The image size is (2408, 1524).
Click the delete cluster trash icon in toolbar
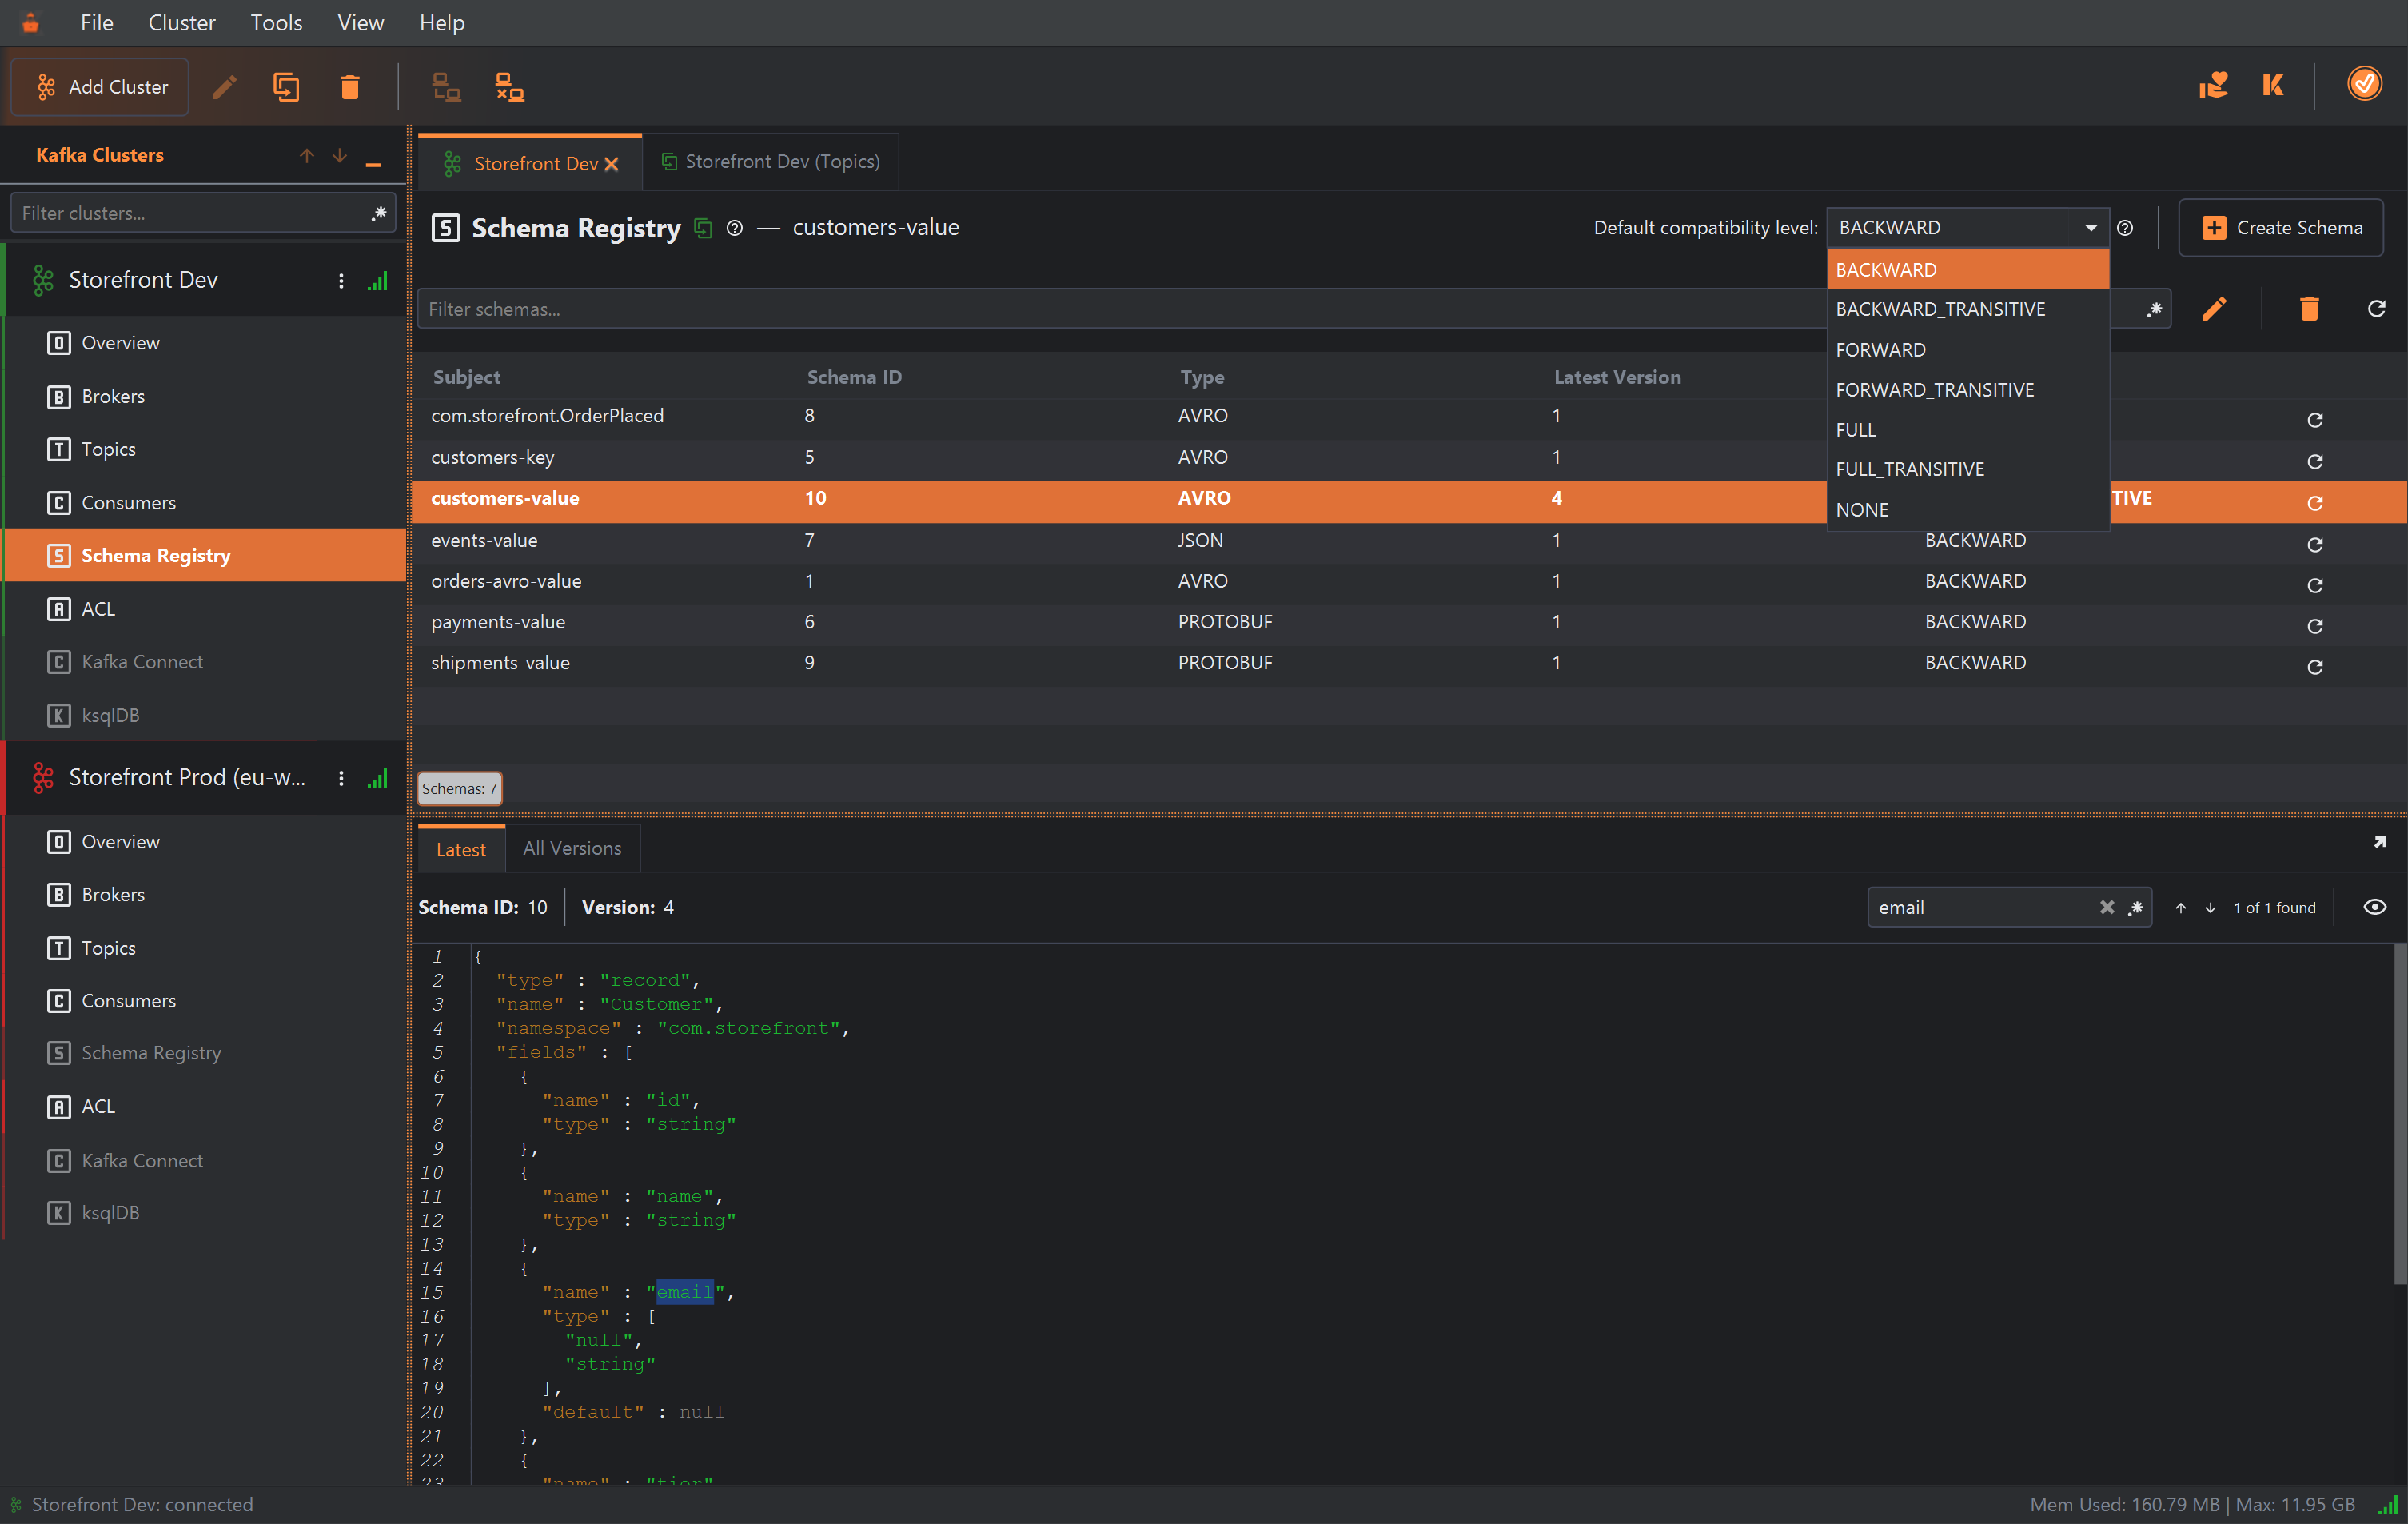coord(349,87)
